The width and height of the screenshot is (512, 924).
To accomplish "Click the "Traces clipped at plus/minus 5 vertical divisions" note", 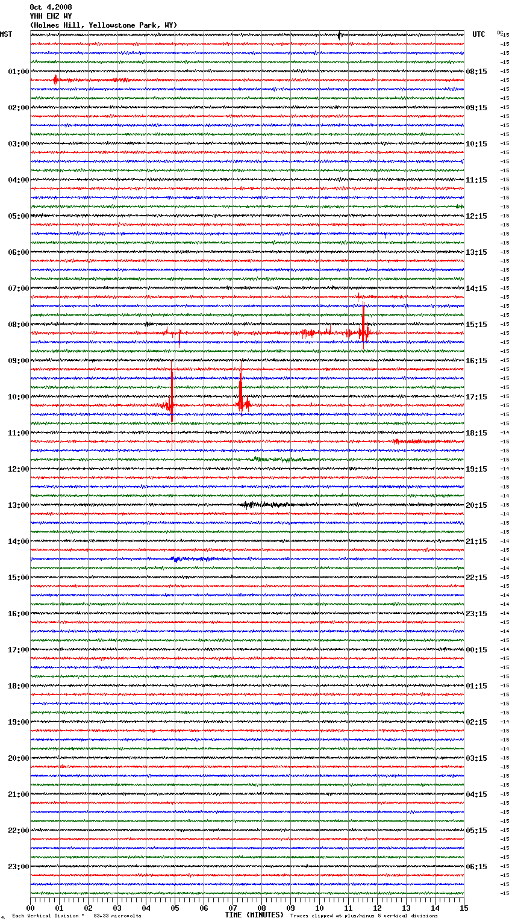I will [x=364, y=916].
